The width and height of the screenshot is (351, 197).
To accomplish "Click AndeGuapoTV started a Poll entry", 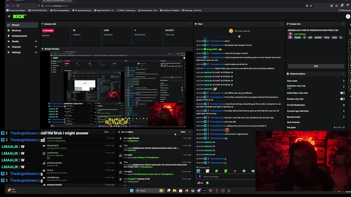I will pyautogui.click(x=155, y=180).
